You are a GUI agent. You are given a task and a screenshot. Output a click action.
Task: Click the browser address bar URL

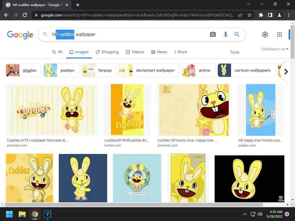click(137, 15)
